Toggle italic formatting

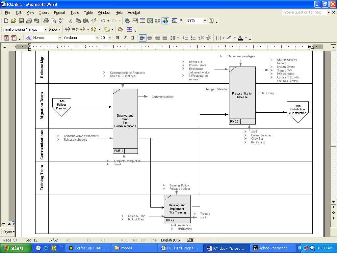tap(125, 38)
